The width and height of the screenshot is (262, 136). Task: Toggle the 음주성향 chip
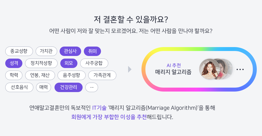[x=72, y=75]
